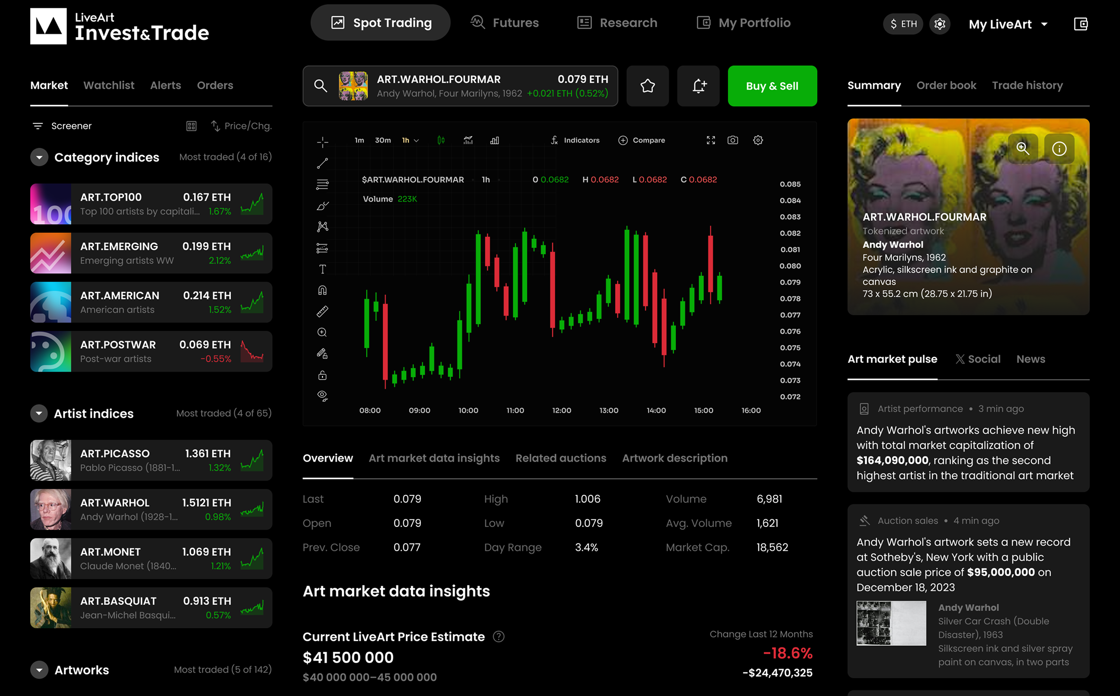Click the search magnifier icon
This screenshot has height=696, width=1120.
(321, 86)
